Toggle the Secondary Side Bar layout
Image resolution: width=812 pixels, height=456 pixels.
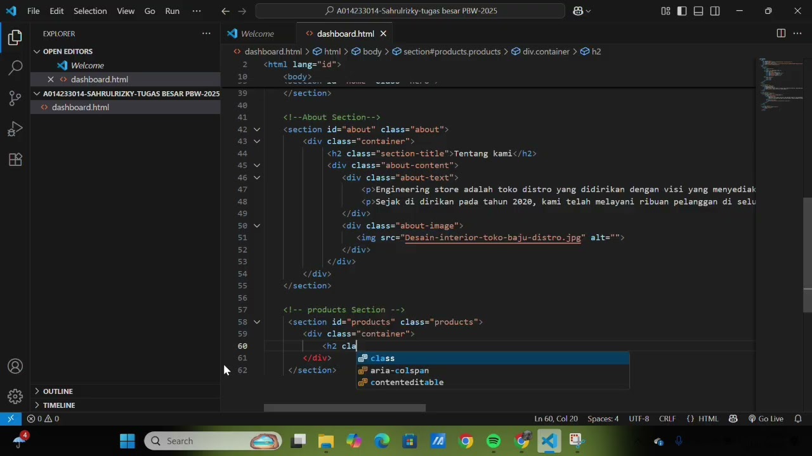(715, 11)
